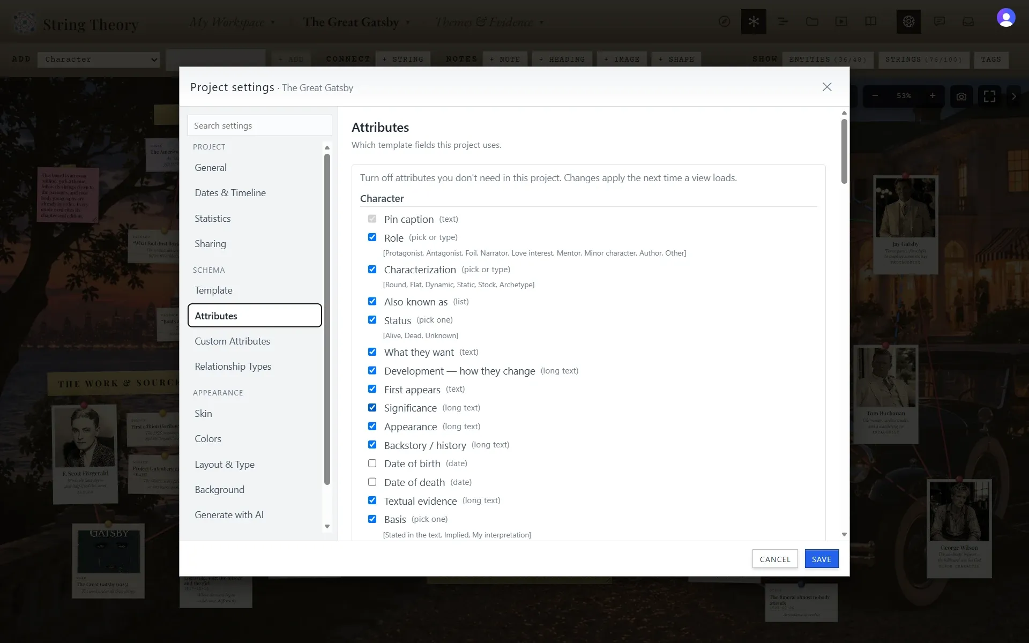Open the compass explore icon in the top bar
The width and height of the screenshot is (1029, 643).
(x=724, y=21)
